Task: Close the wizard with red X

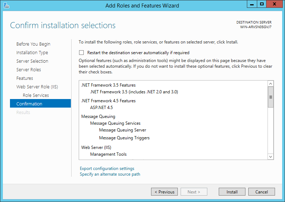Action: tap(275, 4)
